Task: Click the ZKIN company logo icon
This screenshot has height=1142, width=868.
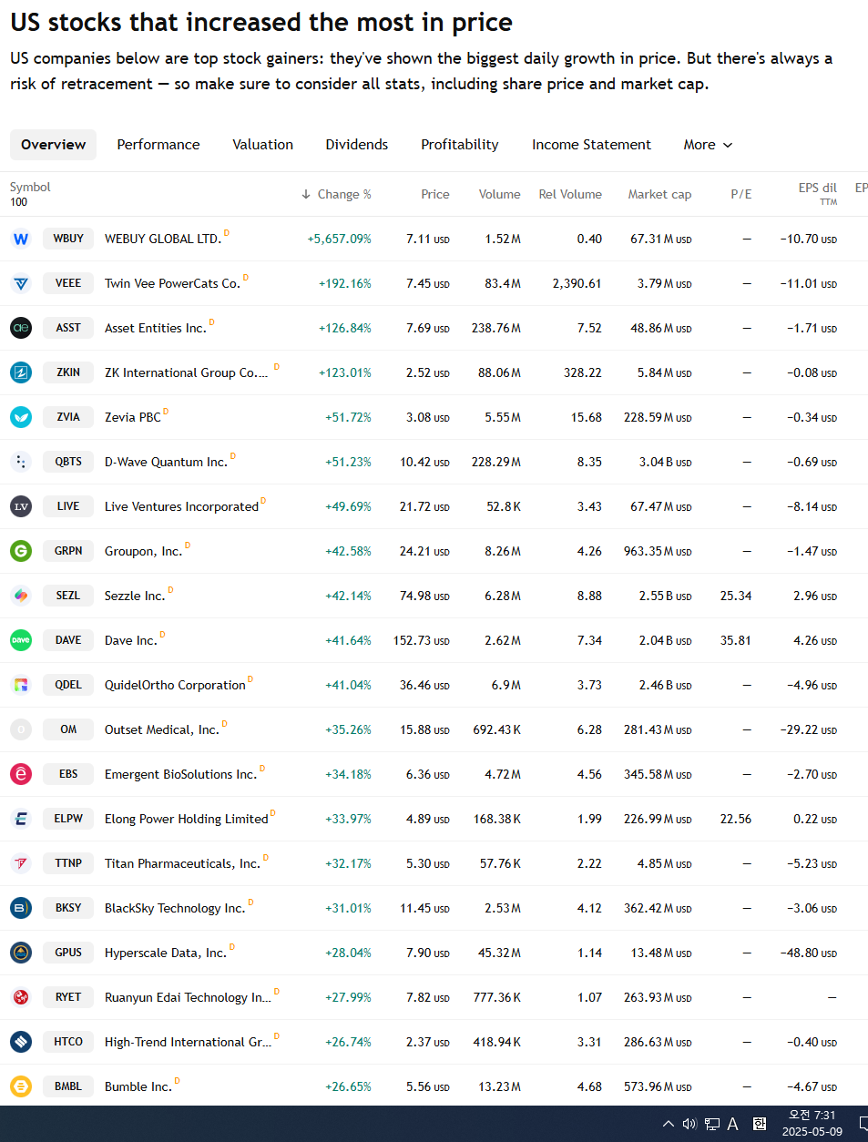Action: click(x=21, y=372)
